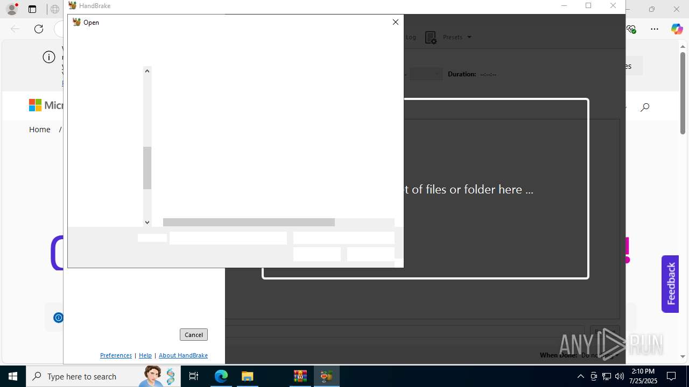Image resolution: width=689 pixels, height=387 pixels.
Task: Click the Edge page vertical scrollbar thumb
Action: [x=683, y=93]
